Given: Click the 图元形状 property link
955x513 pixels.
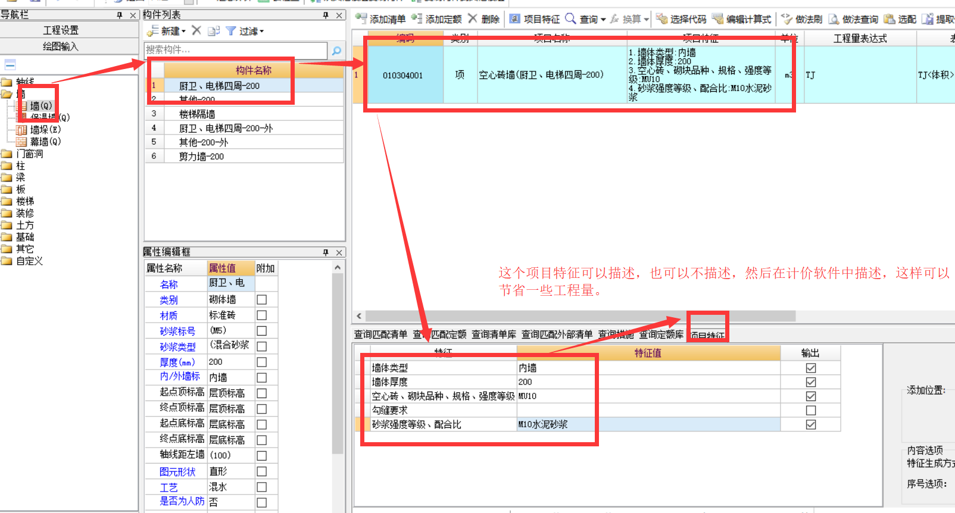Looking at the screenshot, I should click(177, 471).
